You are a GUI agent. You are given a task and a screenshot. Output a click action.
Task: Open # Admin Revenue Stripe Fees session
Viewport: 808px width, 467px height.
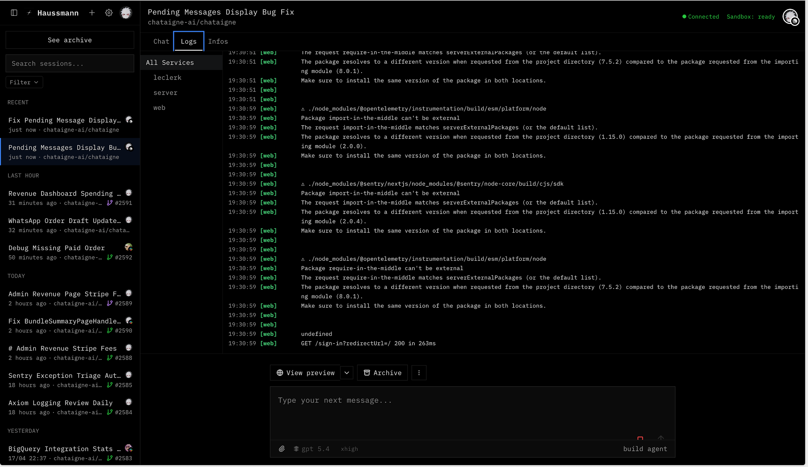click(70, 353)
